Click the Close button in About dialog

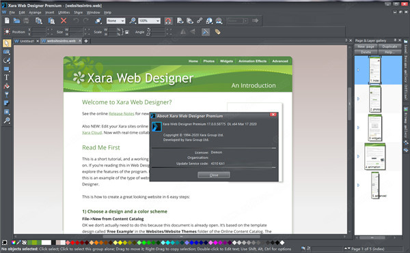(214, 175)
